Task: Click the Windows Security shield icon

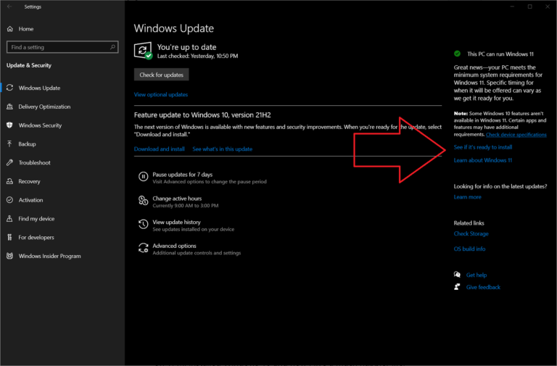Action: coord(10,125)
